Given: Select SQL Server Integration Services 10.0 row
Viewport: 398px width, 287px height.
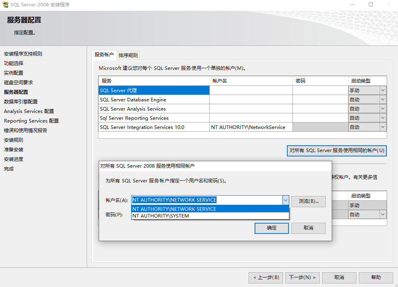Looking at the screenshot, I should point(154,127).
